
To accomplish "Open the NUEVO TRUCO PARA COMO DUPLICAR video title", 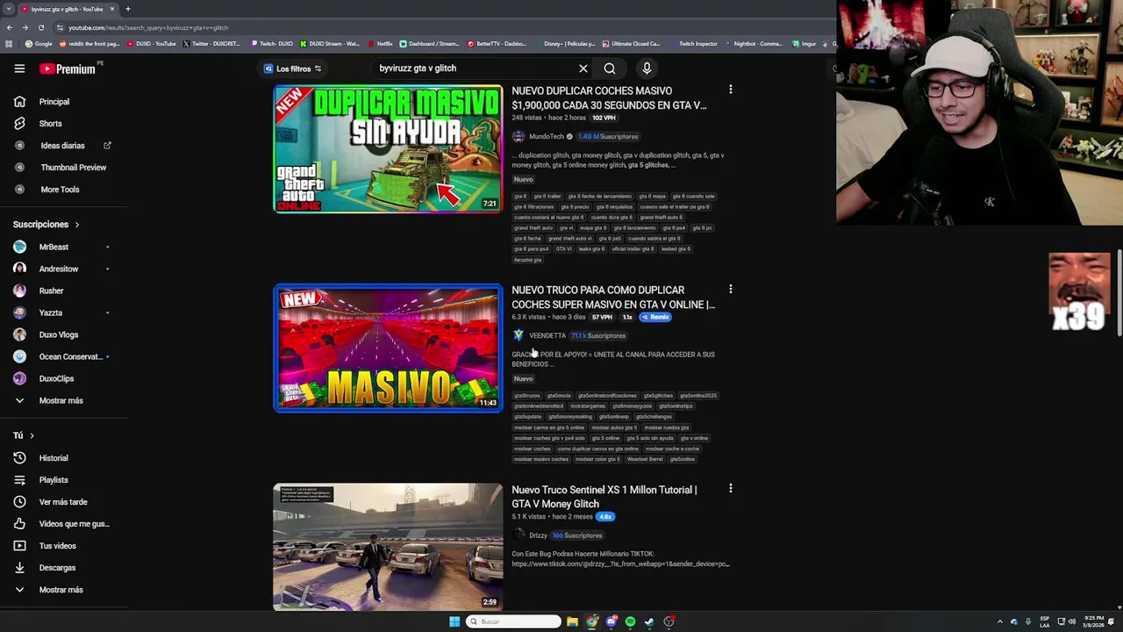I will [x=613, y=297].
